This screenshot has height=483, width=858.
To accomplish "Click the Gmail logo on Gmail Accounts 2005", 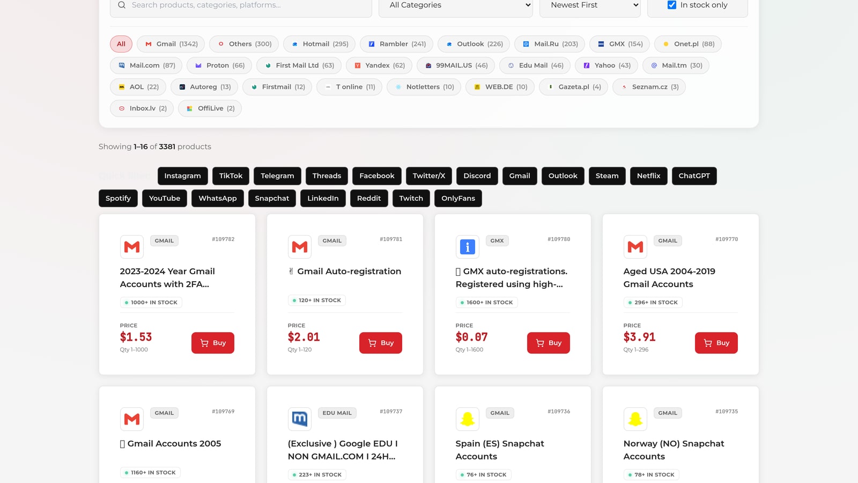I will tap(132, 419).
